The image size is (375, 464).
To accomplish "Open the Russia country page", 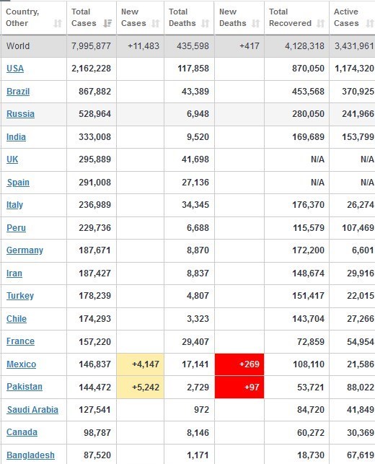I will [x=20, y=114].
